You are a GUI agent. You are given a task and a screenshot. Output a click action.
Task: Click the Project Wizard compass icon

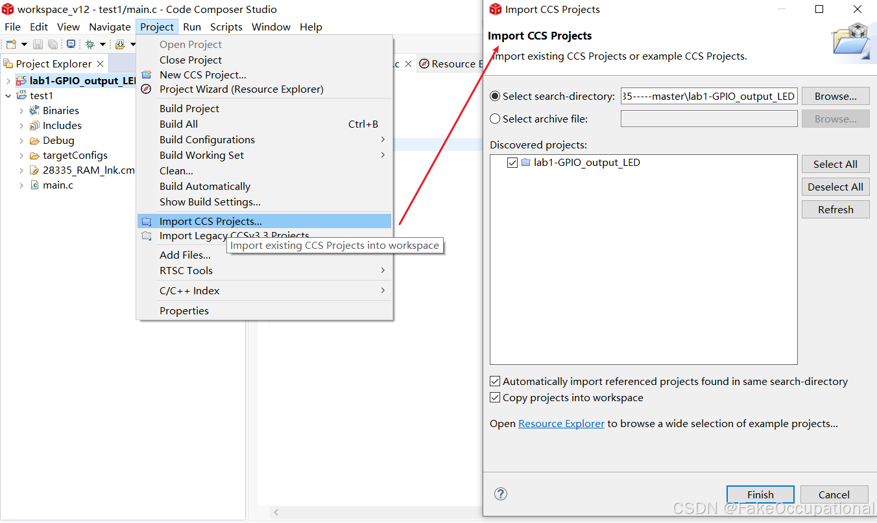point(147,89)
